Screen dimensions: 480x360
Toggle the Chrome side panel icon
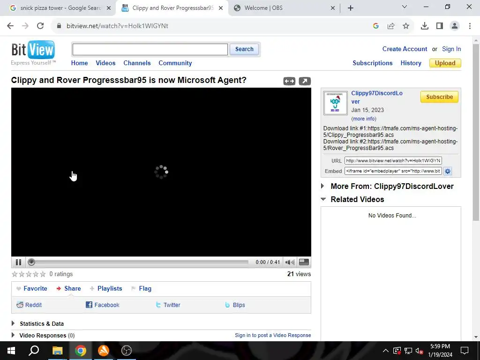point(440,26)
